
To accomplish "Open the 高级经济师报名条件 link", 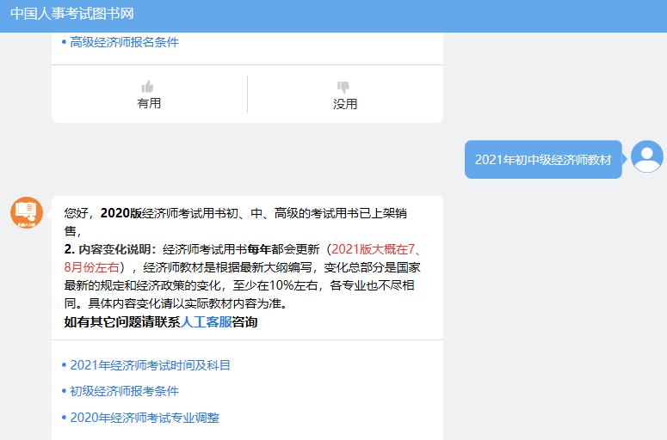I will (x=124, y=42).
